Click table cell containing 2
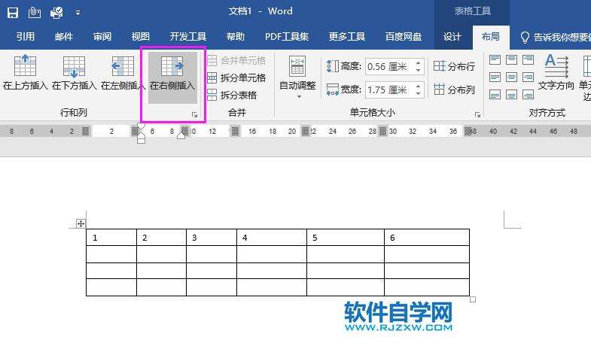Viewport: 591px width, 355px height. [161, 238]
